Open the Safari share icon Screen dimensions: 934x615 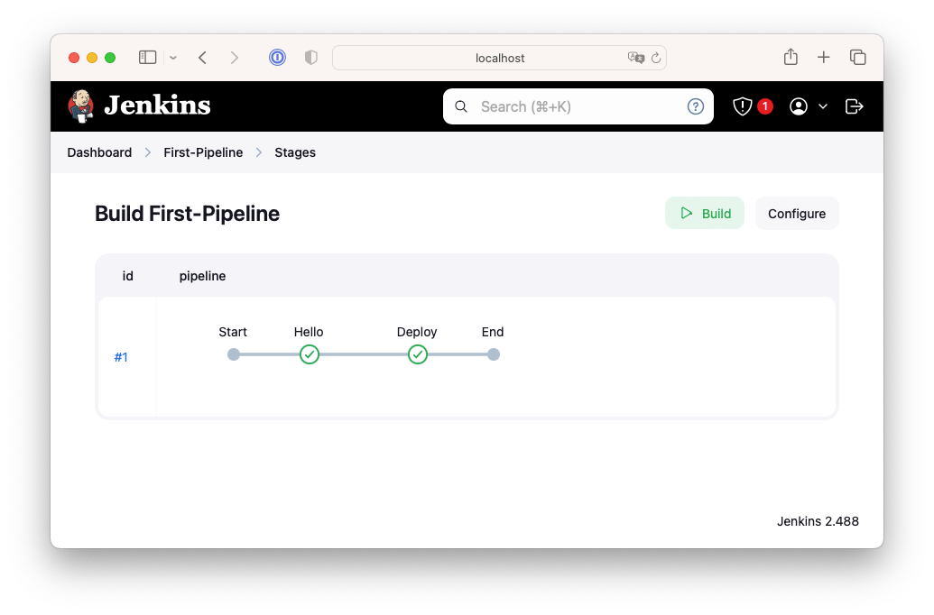[791, 57]
